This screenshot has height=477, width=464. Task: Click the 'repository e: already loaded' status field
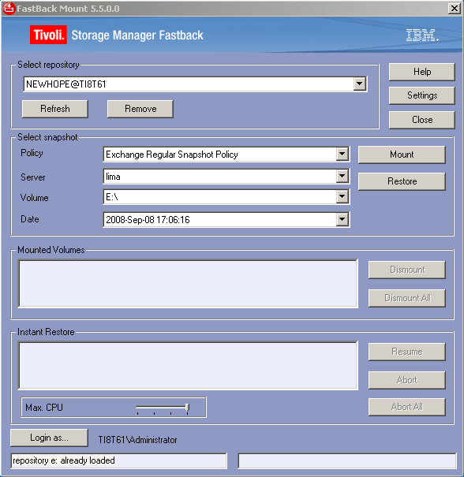coord(118,460)
